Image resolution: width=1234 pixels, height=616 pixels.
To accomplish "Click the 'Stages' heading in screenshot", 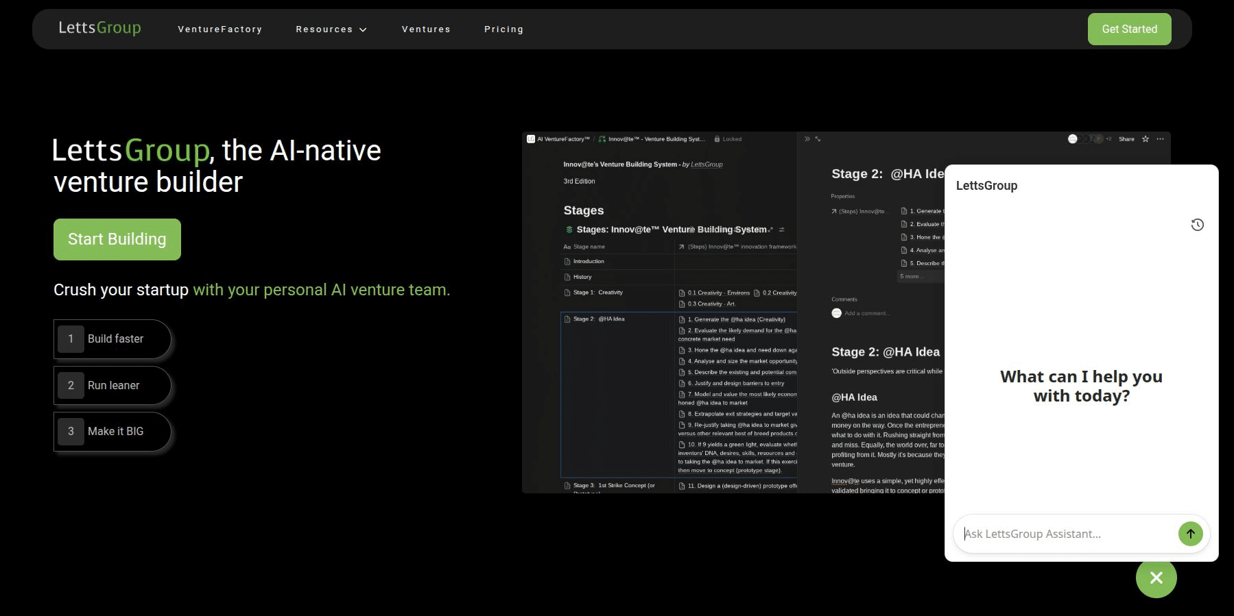I will [584, 210].
